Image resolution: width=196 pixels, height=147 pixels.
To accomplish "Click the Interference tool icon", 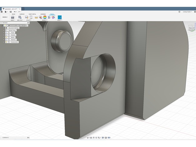I will tap(41, 17).
